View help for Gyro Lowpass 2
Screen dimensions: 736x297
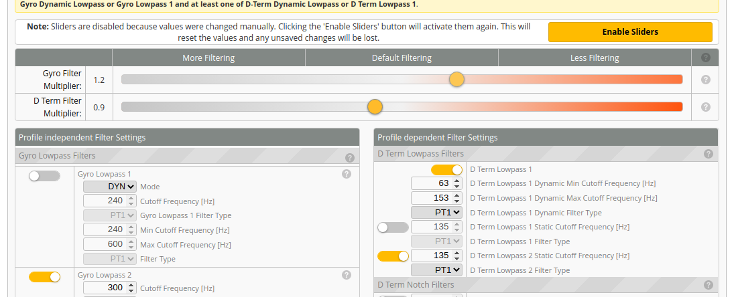347,275
